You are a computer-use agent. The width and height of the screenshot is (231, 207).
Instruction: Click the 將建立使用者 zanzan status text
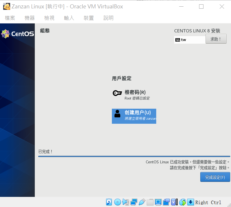[140, 119]
